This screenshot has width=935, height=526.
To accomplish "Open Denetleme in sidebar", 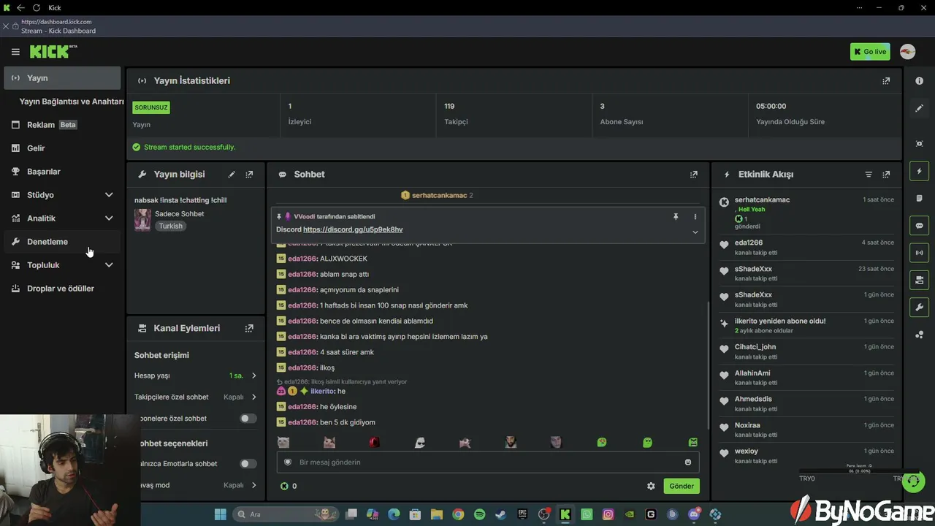I will click(62, 242).
